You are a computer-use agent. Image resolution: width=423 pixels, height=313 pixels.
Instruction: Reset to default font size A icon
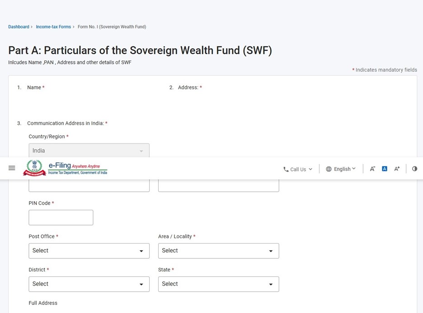[385, 169]
